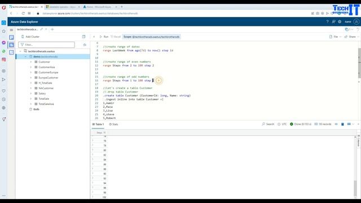Select the TotalSale table

click(44, 99)
